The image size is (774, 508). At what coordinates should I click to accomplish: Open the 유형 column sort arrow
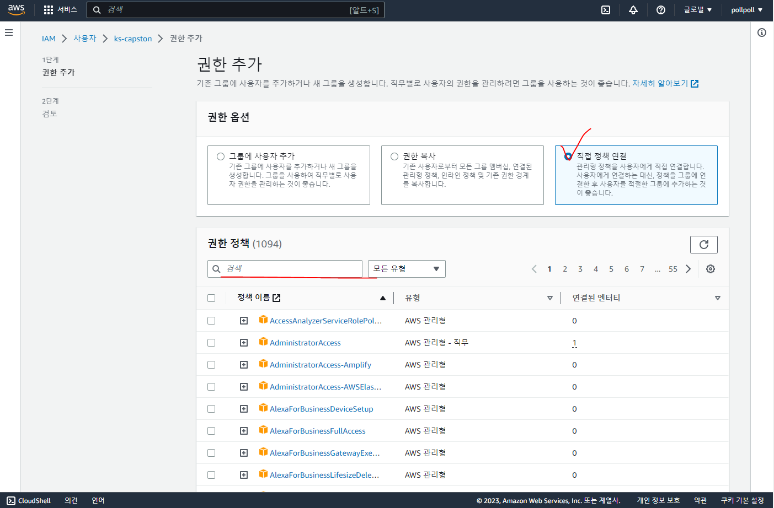click(x=550, y=298)
